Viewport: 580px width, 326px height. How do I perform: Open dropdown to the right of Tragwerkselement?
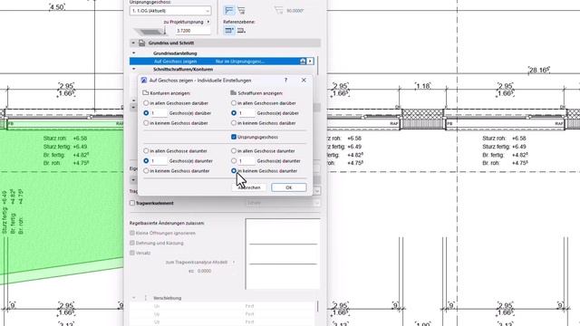click(283, 203)
